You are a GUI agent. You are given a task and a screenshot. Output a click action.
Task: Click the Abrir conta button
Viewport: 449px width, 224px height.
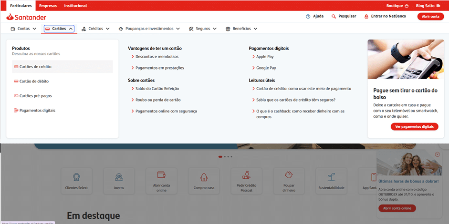pos(430,16)
